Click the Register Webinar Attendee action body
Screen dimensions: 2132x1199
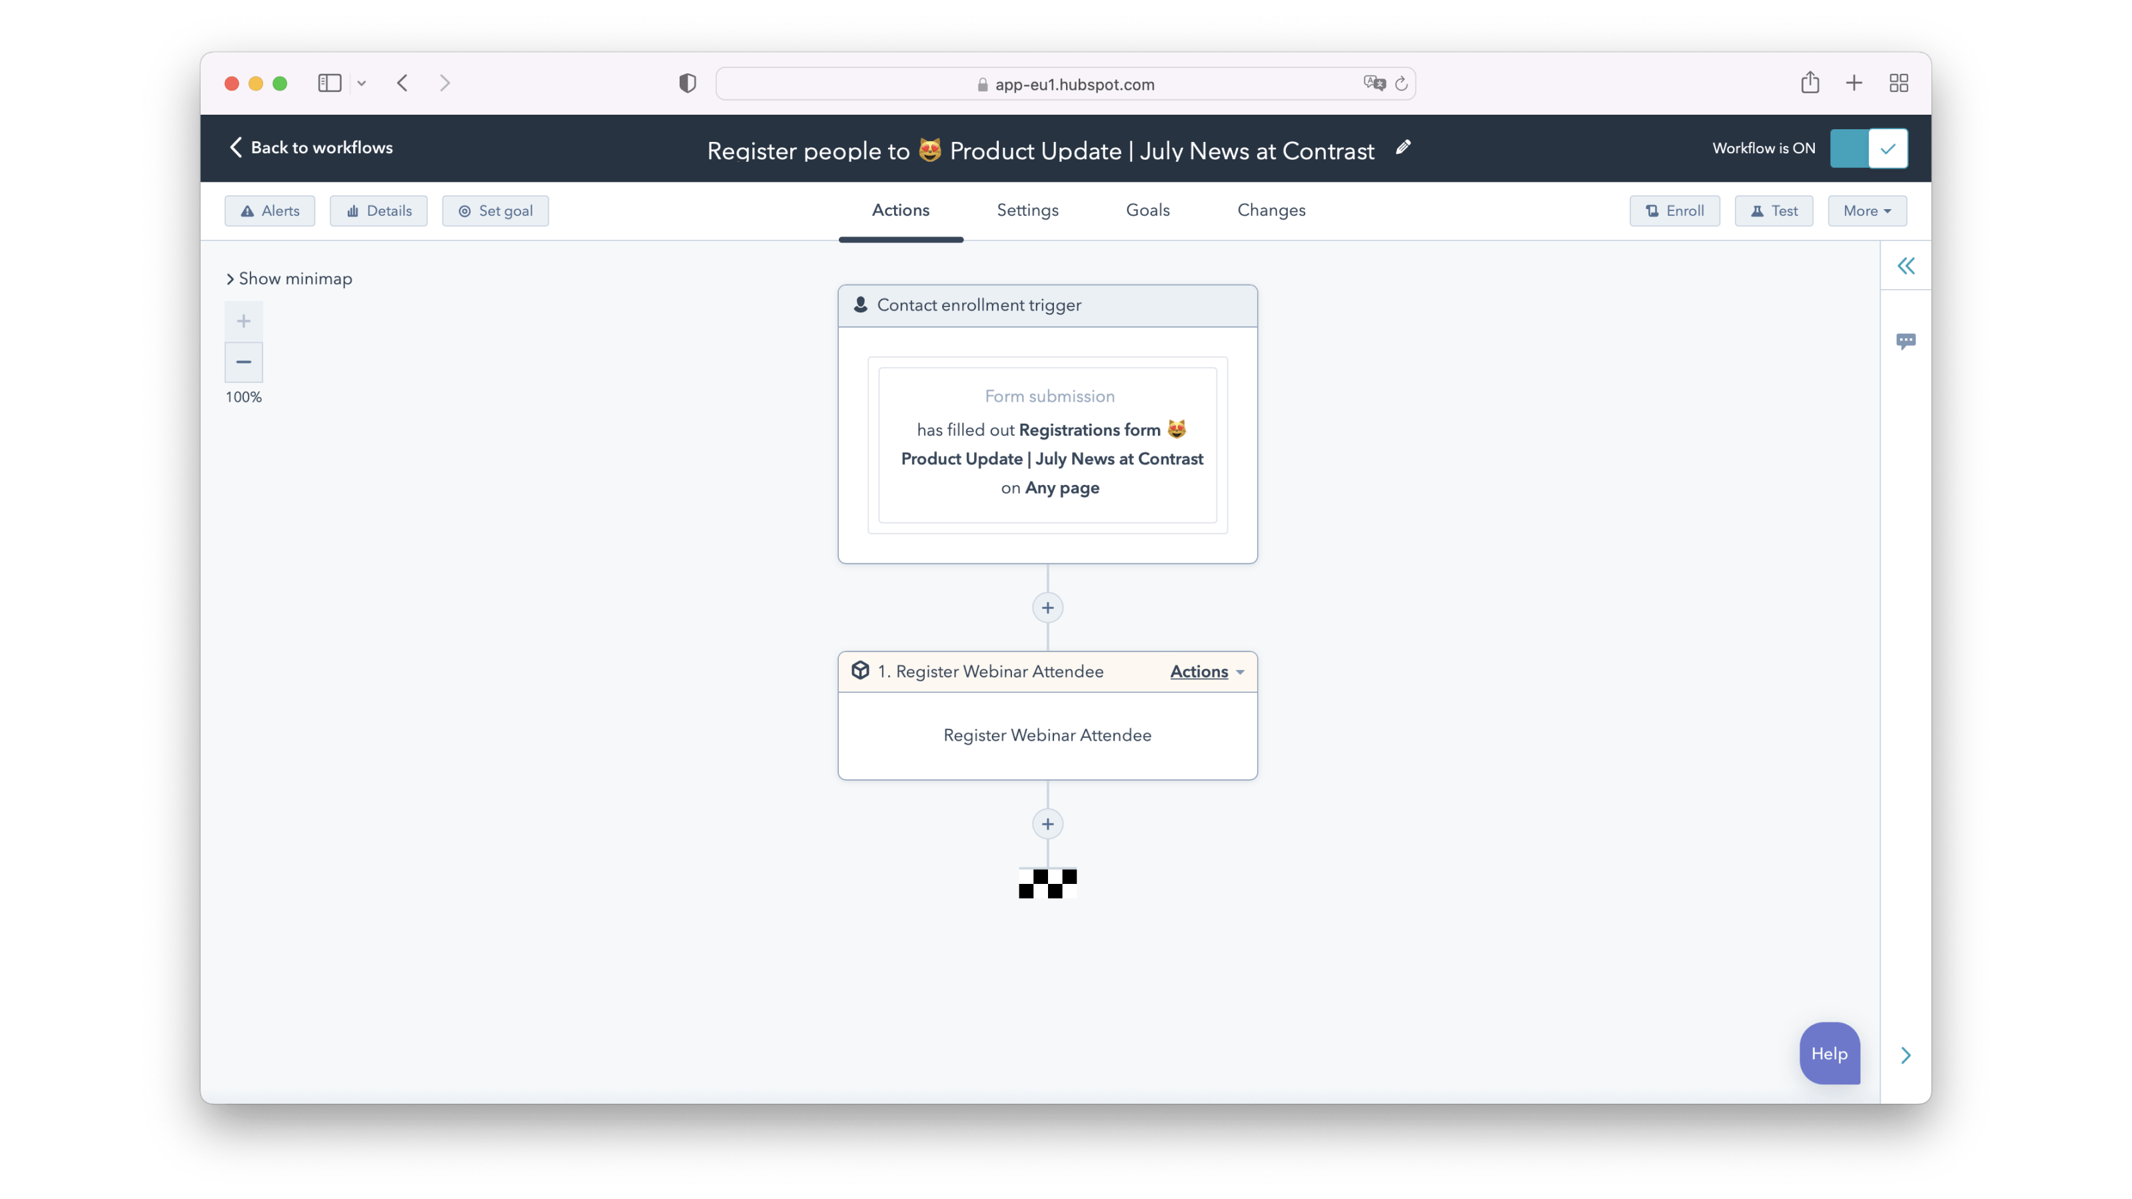1047,735
